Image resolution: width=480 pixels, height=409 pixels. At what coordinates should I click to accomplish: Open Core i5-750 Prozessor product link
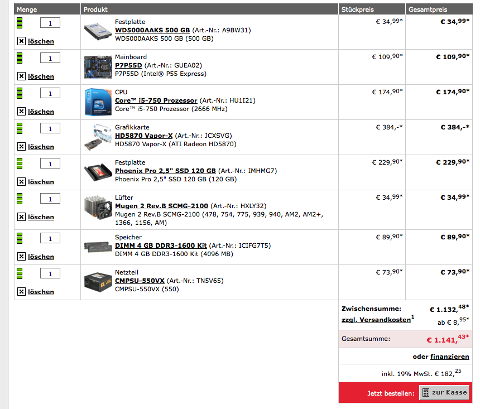click(x=156, y=101)
